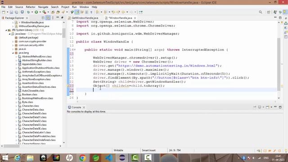The height and width of the screenshot is (162, 288).
Task: Minimize the editor area
Action: pyautogui.click(x=275, y=17)
